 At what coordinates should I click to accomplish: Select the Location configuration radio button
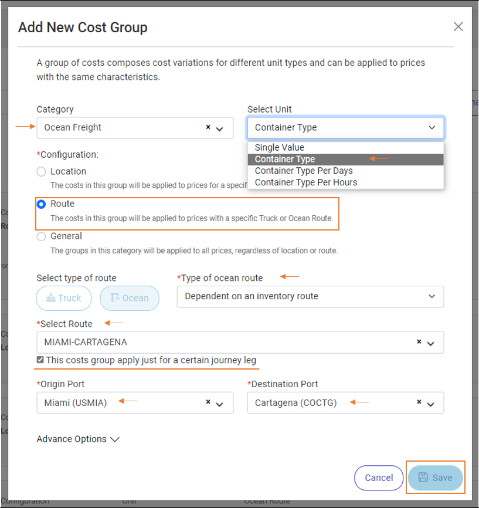pos(41,171)
